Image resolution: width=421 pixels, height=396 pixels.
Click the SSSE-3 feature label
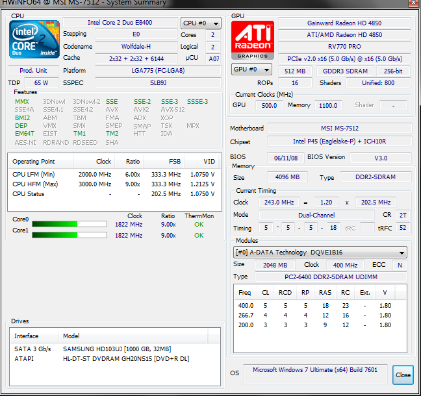pos(198,102)
